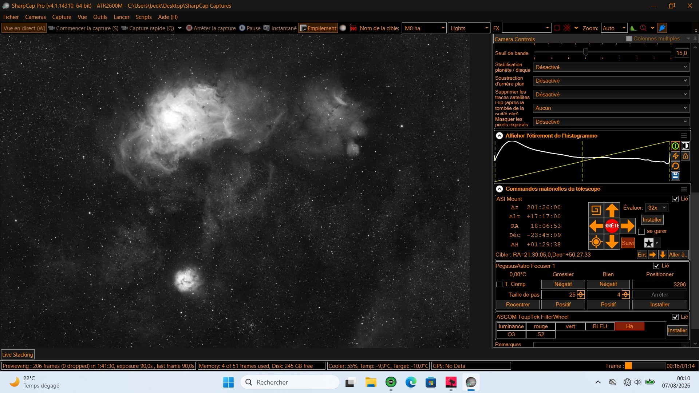Click the histogram auto-stretch lightning bolt icon
The height and width of the screenshot is (393, 699).
(x=675, y=156)
